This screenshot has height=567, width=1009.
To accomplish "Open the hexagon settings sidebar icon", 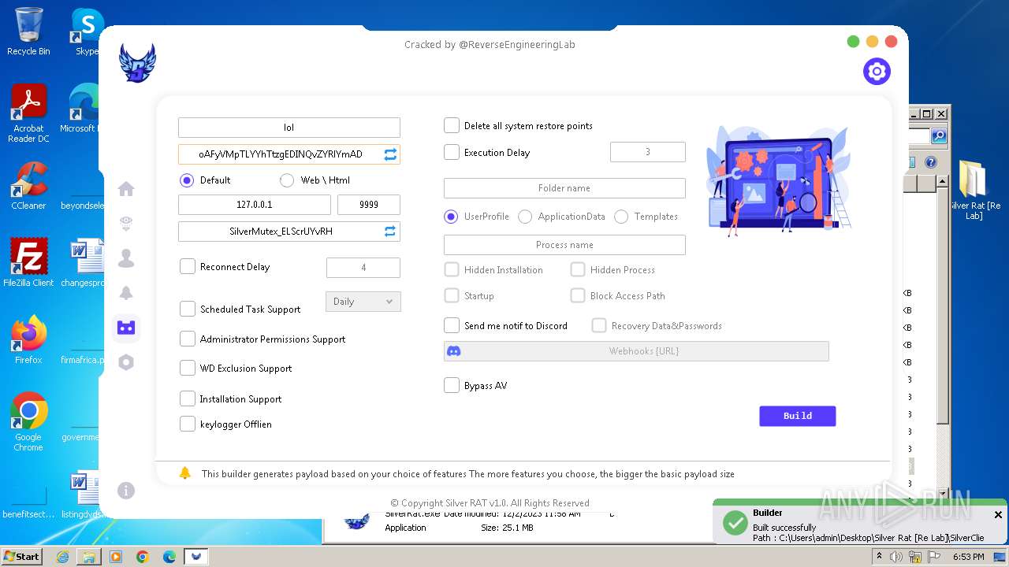I will pyautogui.click(x=126, y=362).
